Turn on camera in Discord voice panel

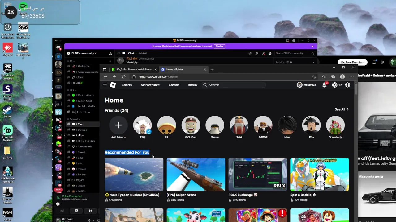pyautogui.click(x=62, y=211)
